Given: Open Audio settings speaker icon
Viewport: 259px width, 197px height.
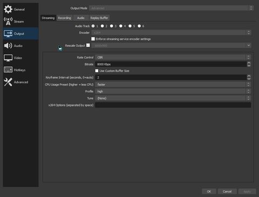Looking at the screenshot, I should [x=8, y=46].
